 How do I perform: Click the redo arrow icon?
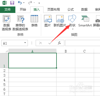[30, 3]
